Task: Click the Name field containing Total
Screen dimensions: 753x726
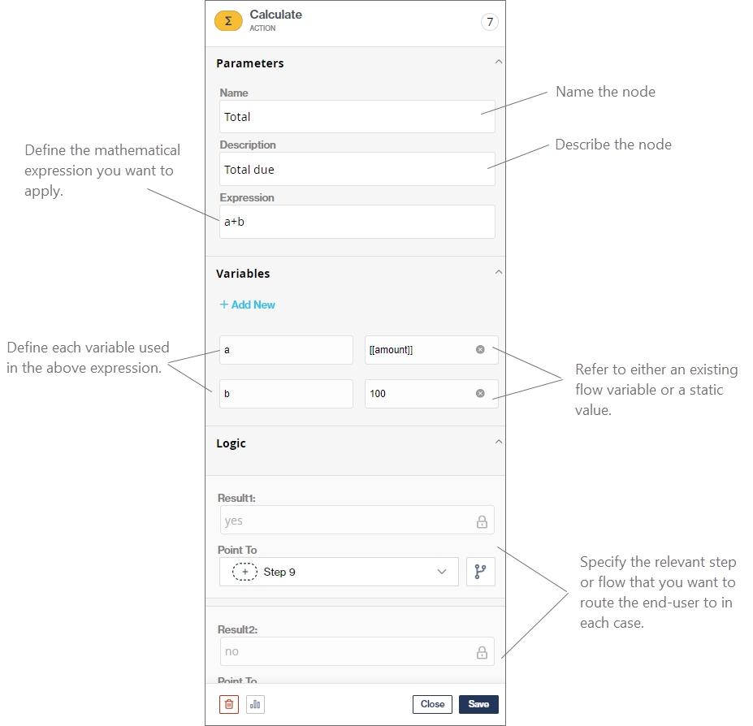Action: 357,117
